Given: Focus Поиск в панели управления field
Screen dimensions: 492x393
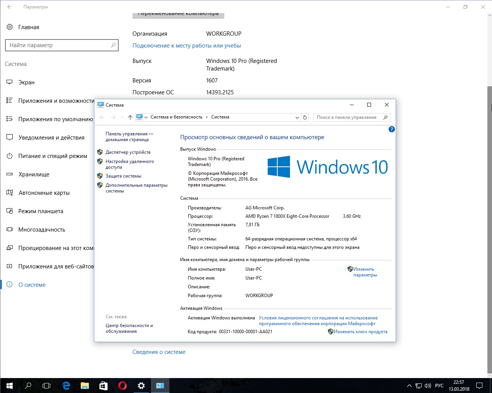Looking at the screenshot, I should pyautogui.click(x=352, y=117).
